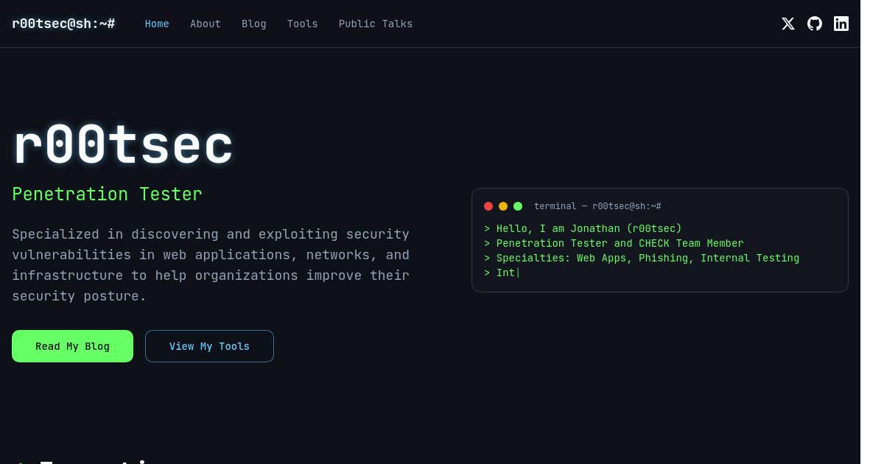Screen dimensions: 884x464
Task: Select the r00tsec main heading
Action: (x=122, y=144)
